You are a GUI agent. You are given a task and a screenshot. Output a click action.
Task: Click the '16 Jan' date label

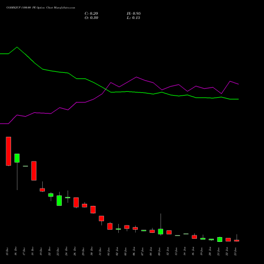tap(193, 251)
